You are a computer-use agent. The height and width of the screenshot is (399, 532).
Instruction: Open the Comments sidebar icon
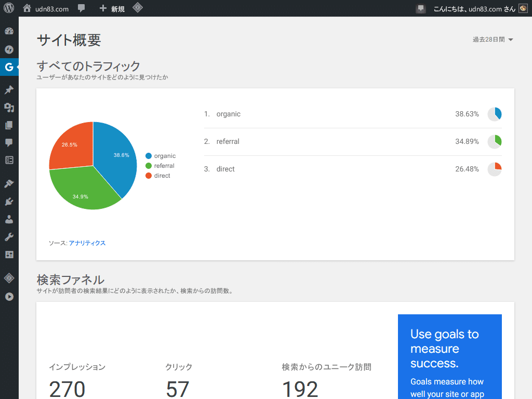(9, 142)
